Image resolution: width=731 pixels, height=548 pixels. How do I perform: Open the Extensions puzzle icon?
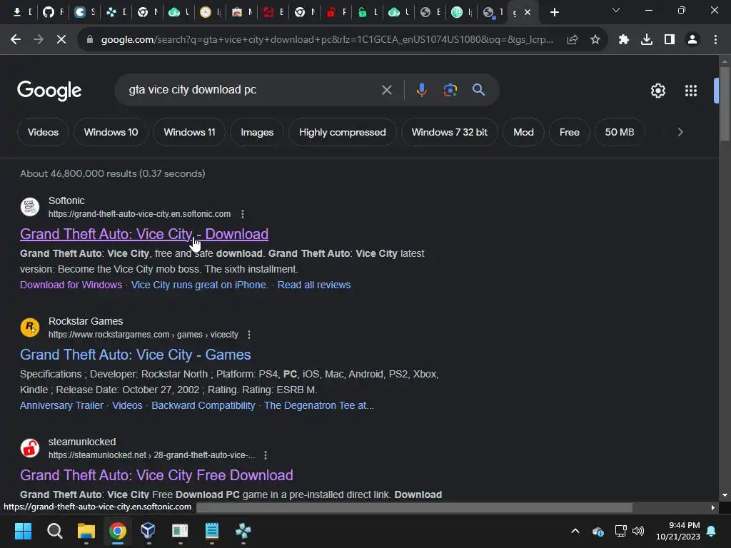(x=624, y=40)
